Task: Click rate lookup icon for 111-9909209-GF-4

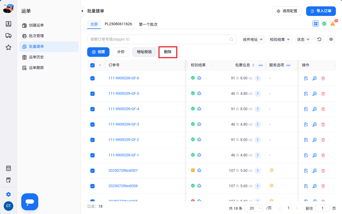Action: coord(315,109)
